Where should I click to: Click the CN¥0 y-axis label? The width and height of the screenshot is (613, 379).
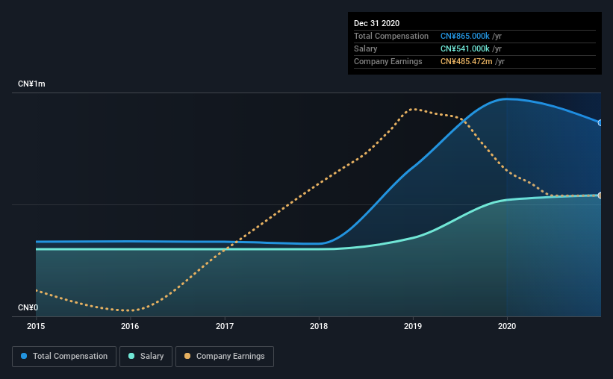point(28,307)
